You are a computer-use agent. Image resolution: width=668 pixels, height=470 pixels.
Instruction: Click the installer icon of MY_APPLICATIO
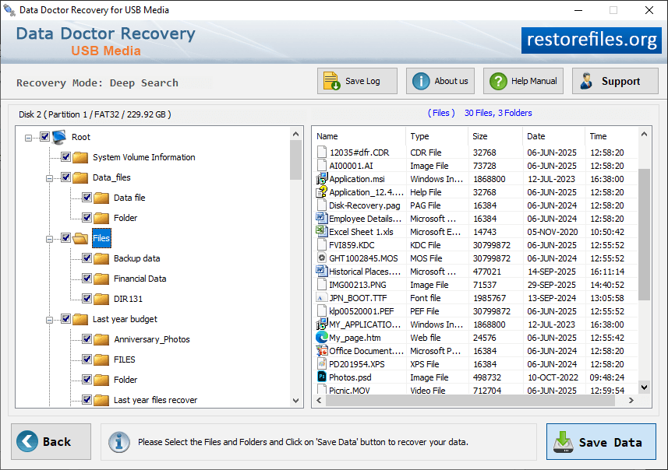[321, 324]
